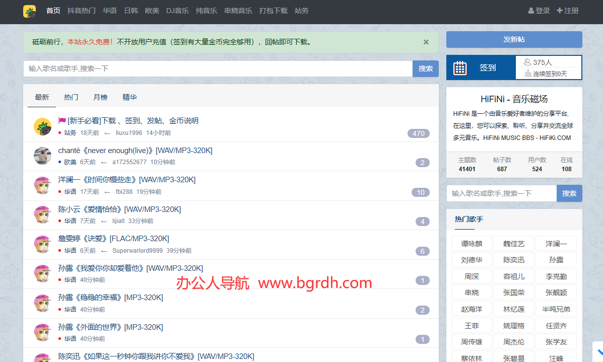The image size is (603, 362).
Task: Click the reply count badge showing 470
Action: point(418,133)
